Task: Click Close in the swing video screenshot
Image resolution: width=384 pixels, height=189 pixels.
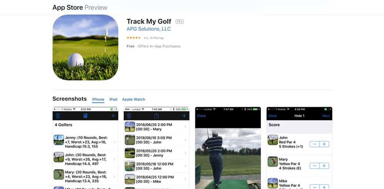Action: click(x=201, y=116)
